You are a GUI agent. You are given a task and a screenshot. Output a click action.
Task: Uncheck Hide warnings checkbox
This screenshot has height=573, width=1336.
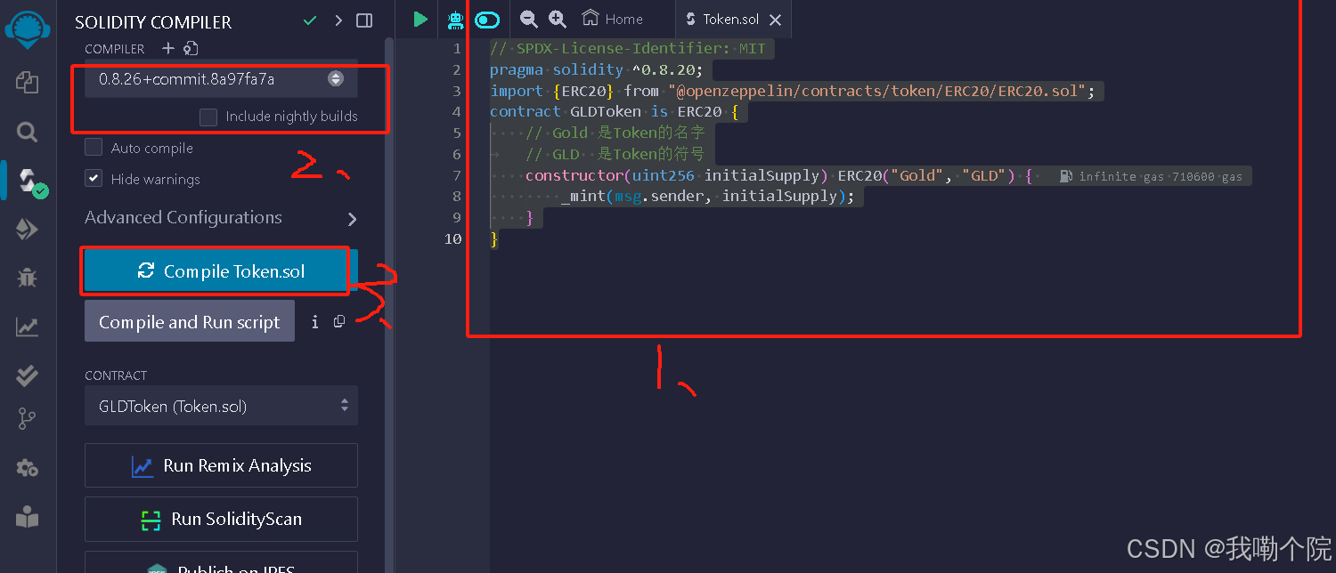click(x=94, y=179)
